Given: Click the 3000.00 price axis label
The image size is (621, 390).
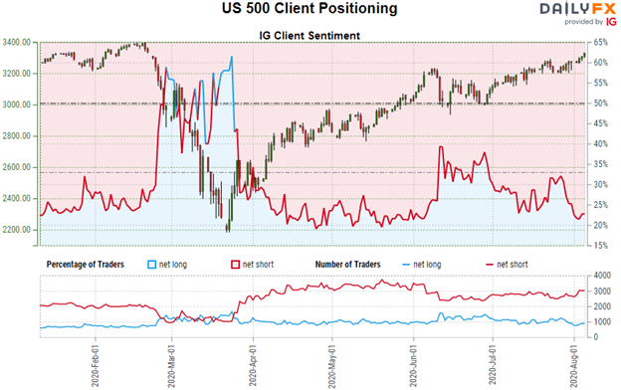Looking at the screenshot, I should (x=16, y=104).
